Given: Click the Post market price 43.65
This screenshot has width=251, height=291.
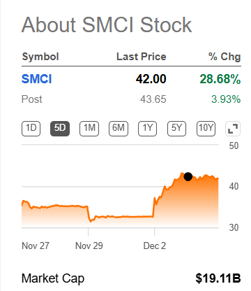Looking at the screenshot, I should [153, 99].
